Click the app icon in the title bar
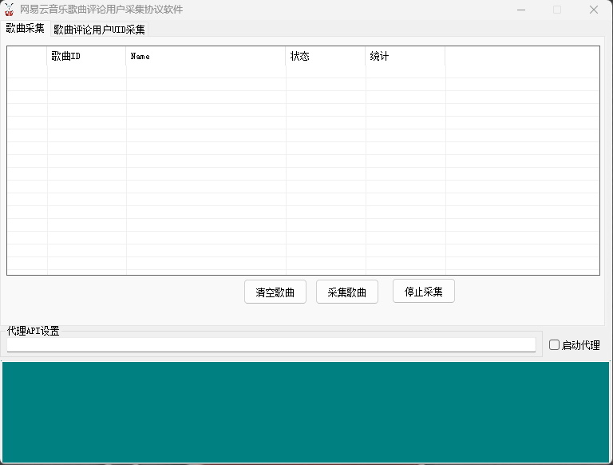 click(x=10, y=10)
